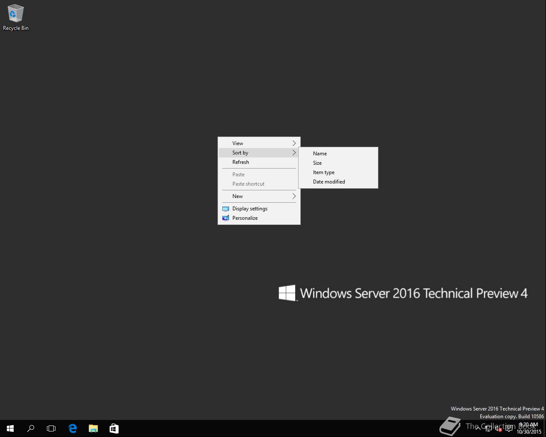Open the Action Center notifications icon
The image size is (546, 437).
[x=509, y=428]
